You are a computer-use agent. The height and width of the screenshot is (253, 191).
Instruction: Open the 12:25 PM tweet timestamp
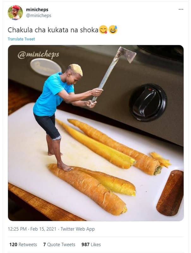(x=17, y=229)
